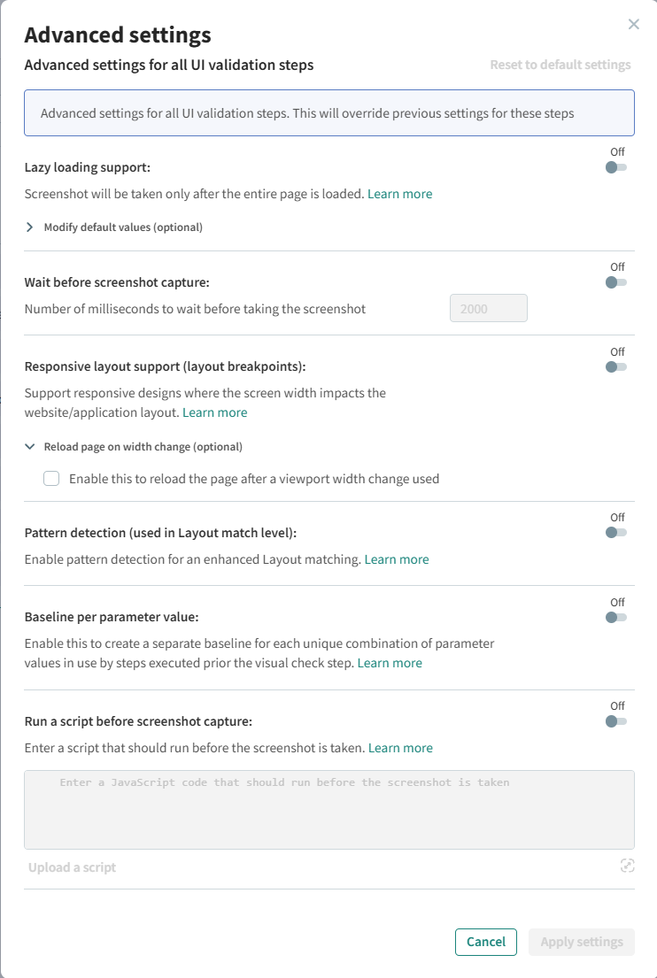Collapse Reload page on width change section

tap(32, 447)
